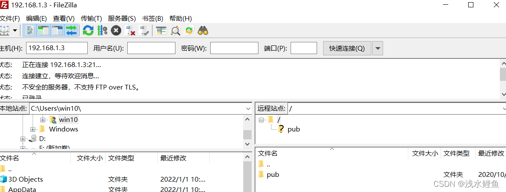Select 3D Objects in local file list

pos(26,179)
